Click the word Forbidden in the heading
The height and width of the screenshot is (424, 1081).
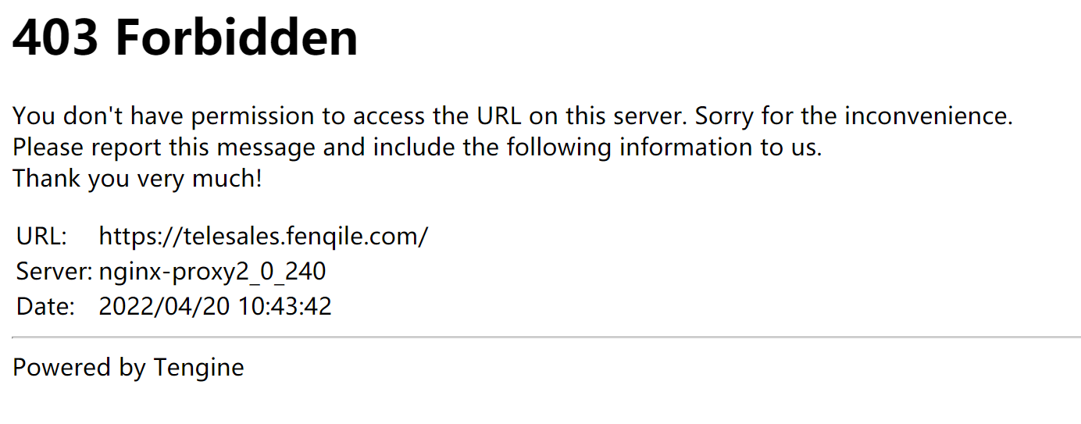coord(237,37)
